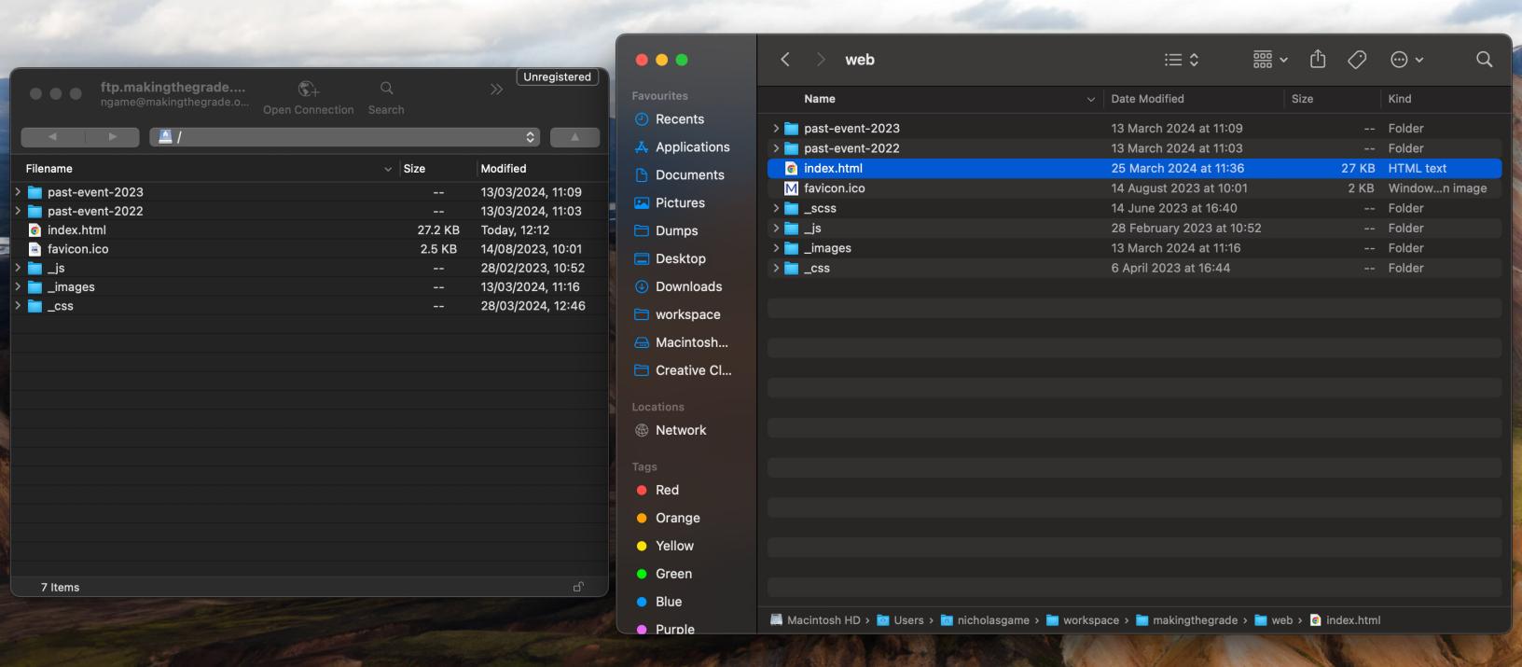Open Network in Finder sidebar
Image resolution: width=1522 pixels, height=667 pixels.
click(681, 431)
